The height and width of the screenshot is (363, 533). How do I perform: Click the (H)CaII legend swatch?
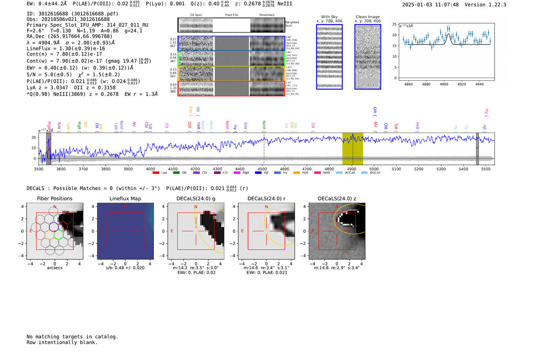[364, 173]
